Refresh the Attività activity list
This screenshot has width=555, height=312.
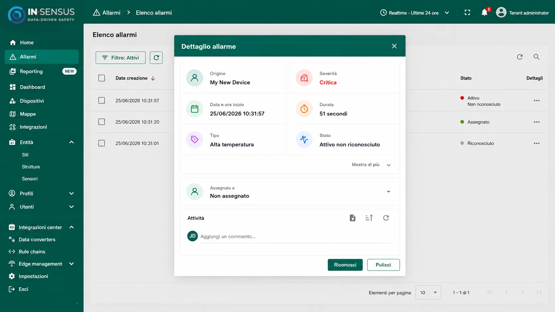(386, 218)
